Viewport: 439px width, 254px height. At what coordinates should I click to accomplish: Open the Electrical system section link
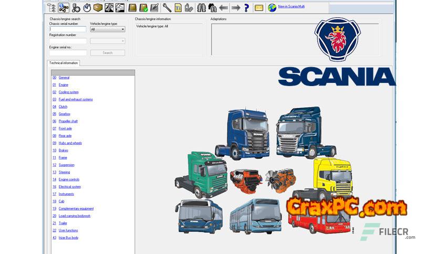pos(69,187)
